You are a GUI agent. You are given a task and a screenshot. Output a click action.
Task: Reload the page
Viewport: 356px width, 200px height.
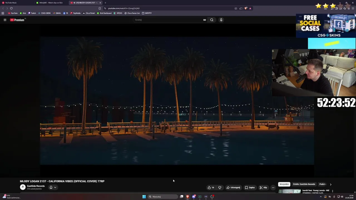tap(11, 8)
